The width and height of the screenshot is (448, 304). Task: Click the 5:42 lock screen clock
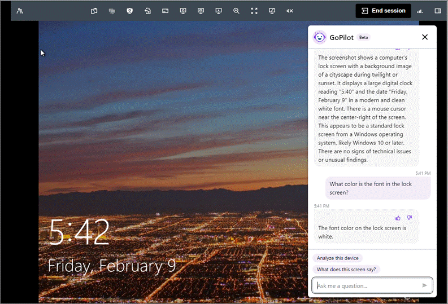[79, 232]
